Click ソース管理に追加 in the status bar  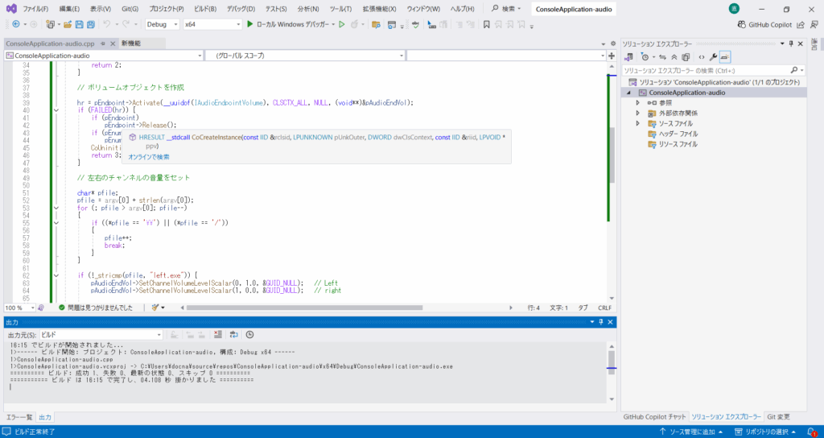(692, 432)
